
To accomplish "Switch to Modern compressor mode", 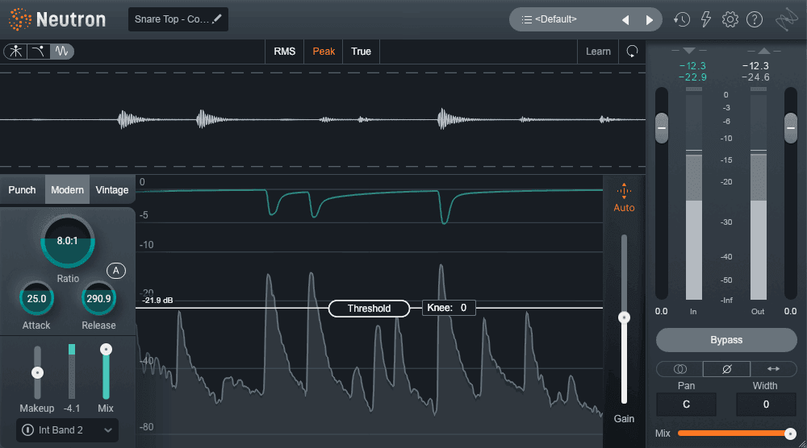I will (x=68, y=189).
